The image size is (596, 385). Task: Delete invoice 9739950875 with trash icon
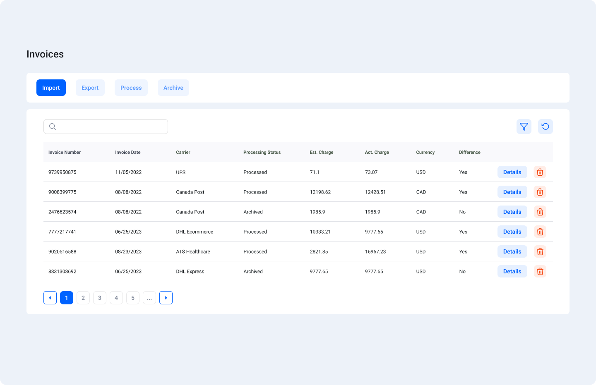[540, 172]
